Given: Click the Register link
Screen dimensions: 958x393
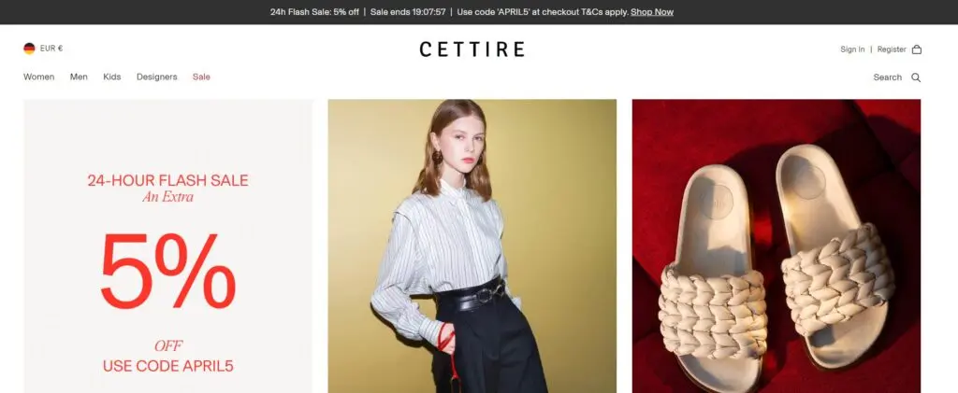Looking at the screenshot, I should pyautogui.click(x=892, y=49).
